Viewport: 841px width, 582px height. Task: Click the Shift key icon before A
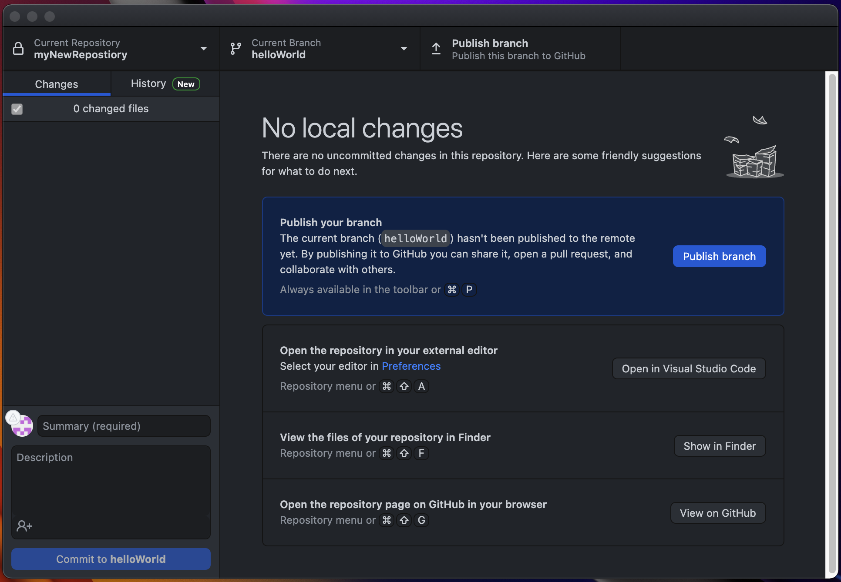(404, 386)
